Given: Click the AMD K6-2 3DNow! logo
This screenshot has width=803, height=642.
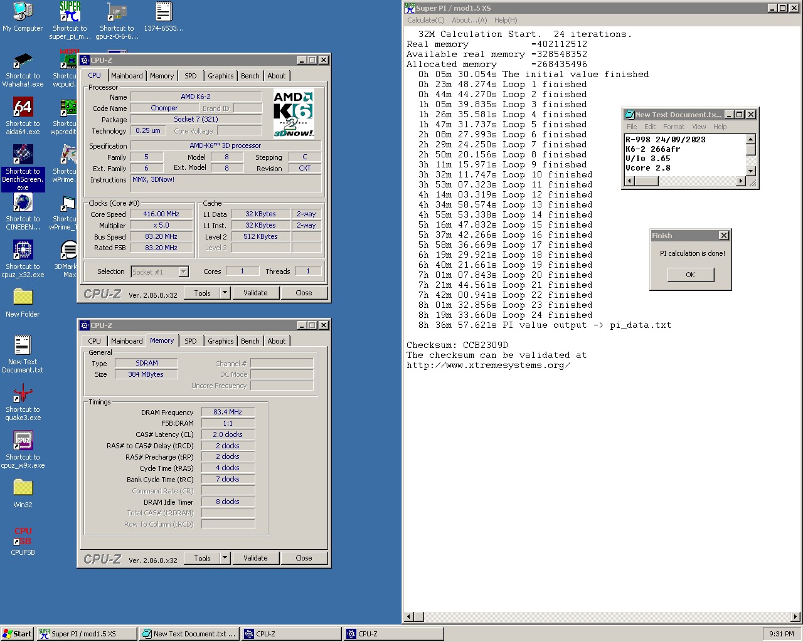Looking at the screenshot, I should point(294,114).
